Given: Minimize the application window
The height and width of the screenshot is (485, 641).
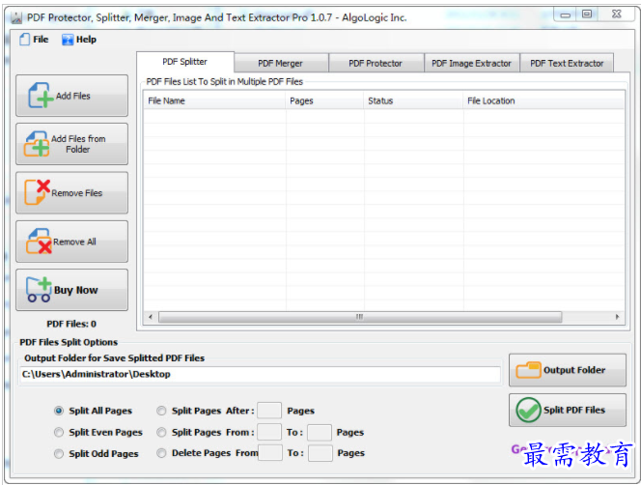Looking at the screenshot, I should coord(566,14).
